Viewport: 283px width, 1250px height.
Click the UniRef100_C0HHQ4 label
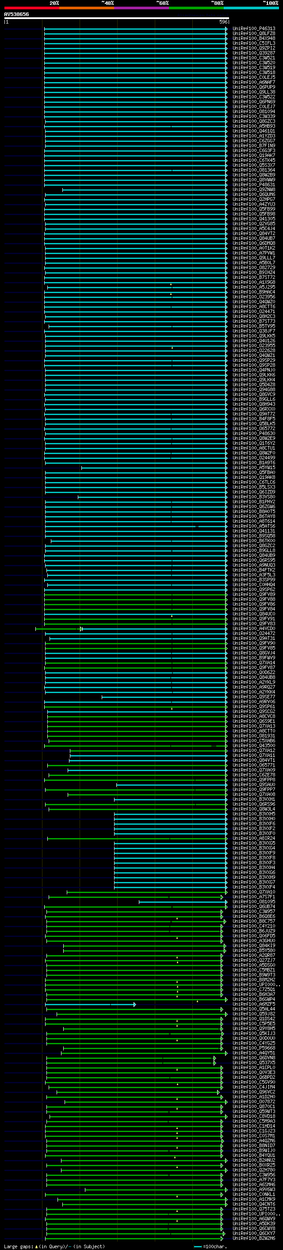tap(254, 585)
